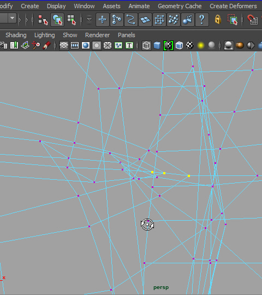Expand the menu set dropdown arrow
This screenshot has height=295, width=262.
click(13, 18)
